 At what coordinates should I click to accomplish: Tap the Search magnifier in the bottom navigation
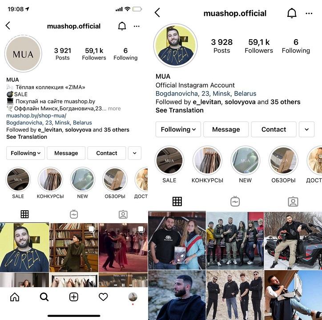point(44,297)
